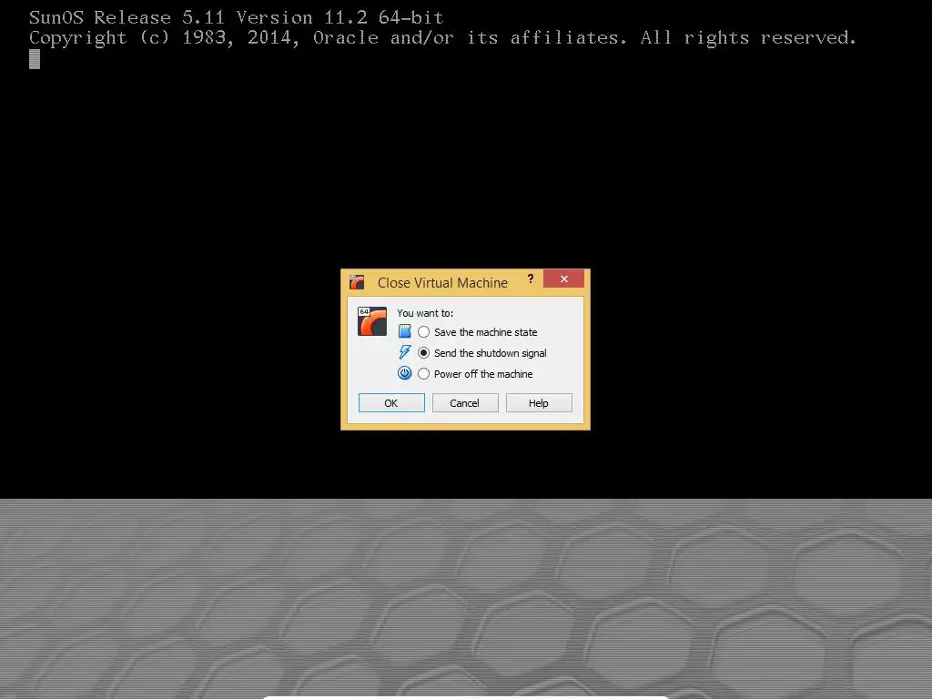
Task: Click the blue power off icon
Action: [x=404, y=373]
